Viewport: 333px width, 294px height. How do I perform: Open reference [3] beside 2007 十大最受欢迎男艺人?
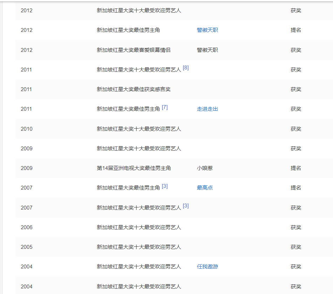click(186, 206)
